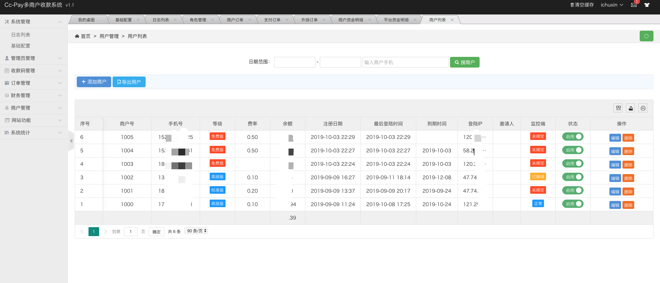
Task: Disable the 启用 switch for merchant 1002
Action: click(573, 177)
